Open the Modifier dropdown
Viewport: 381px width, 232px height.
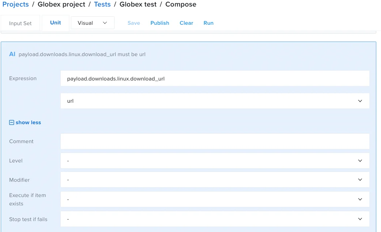pos(214,180)
